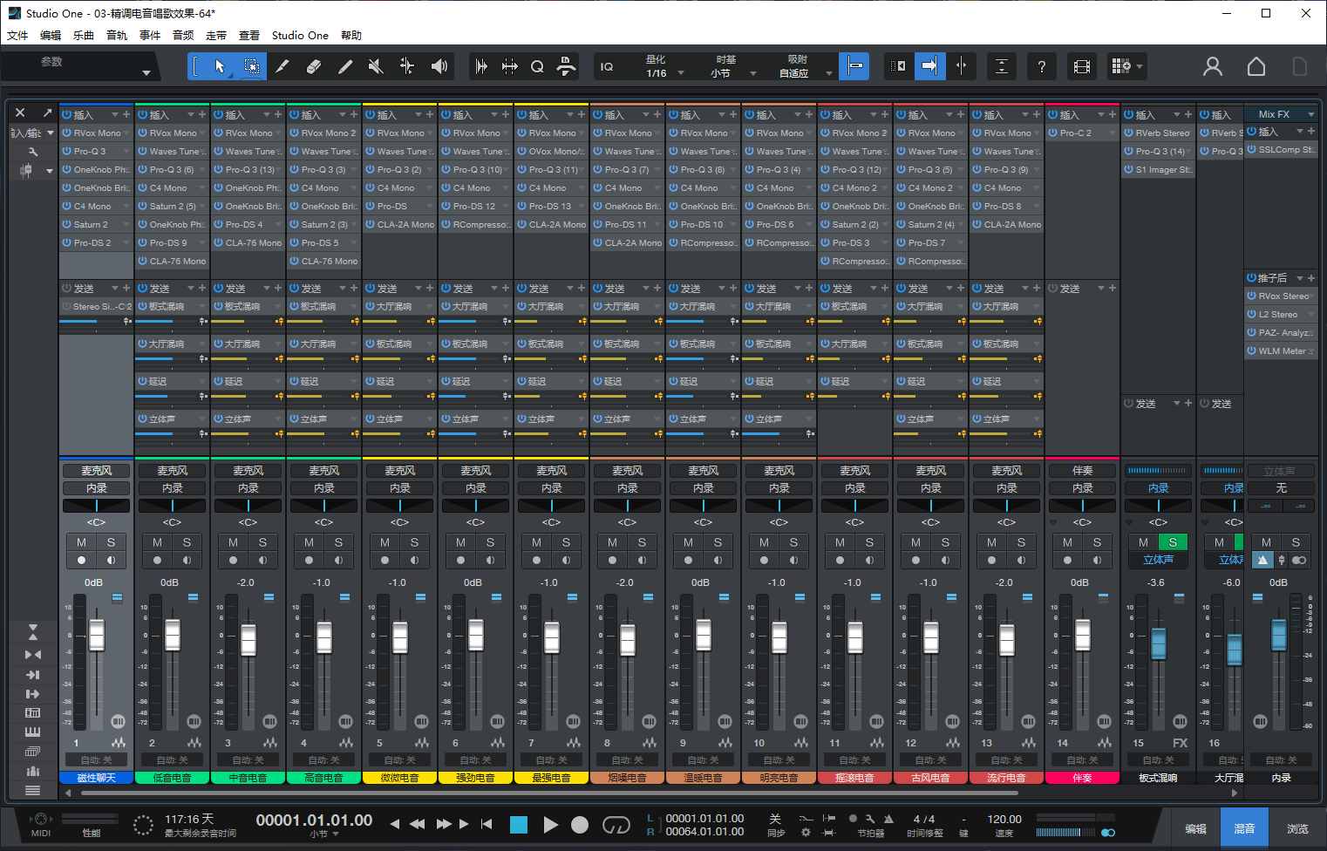
Task: Click the 伴奏 channel volume fader
Action: tap(1082, 636)
